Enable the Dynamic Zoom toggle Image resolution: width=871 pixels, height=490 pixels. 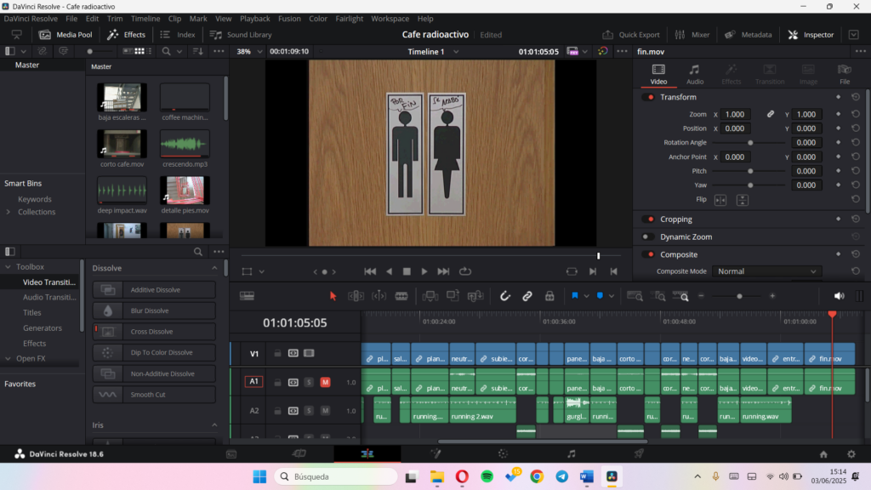coord(648,237)
